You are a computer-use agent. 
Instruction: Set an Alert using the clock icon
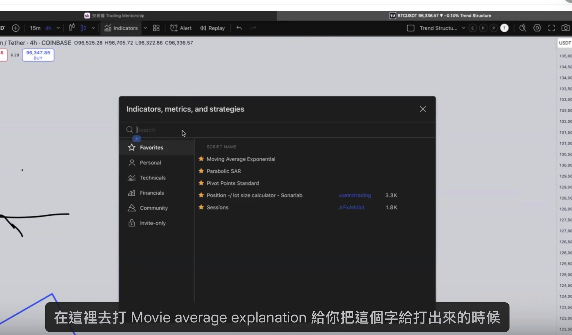click(x=181, y=28)
